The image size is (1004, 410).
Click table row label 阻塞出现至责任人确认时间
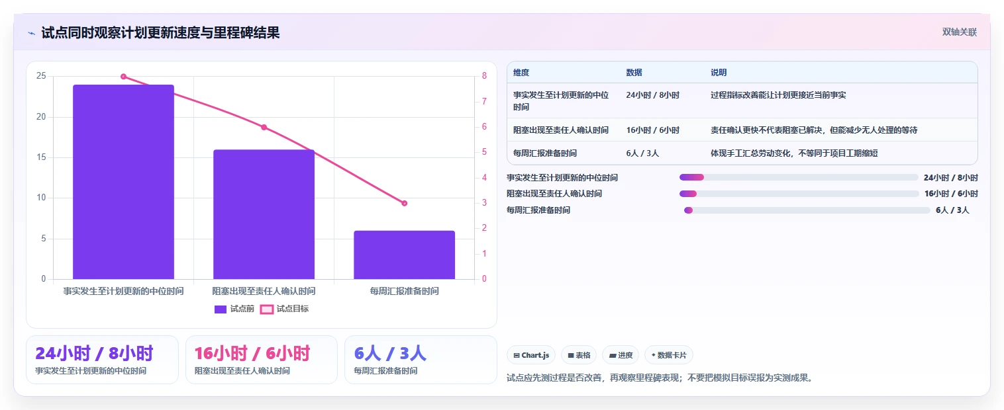(561, 130)
